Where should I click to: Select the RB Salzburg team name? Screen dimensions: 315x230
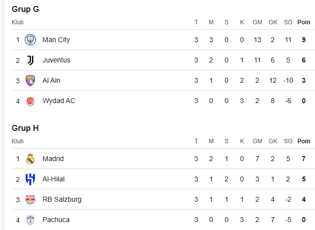pos(62,200)
